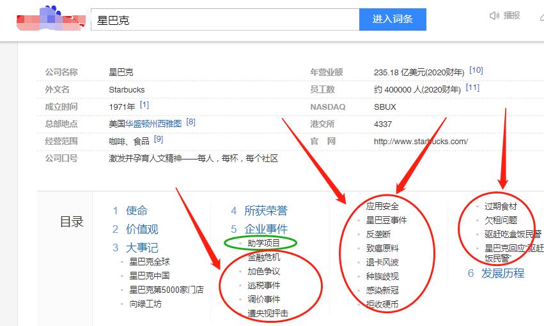Image resolution: width=544 pixels, height=326 pixels.
Task: Click the 4337 港交所 stock code
Action: click(383, 124)
